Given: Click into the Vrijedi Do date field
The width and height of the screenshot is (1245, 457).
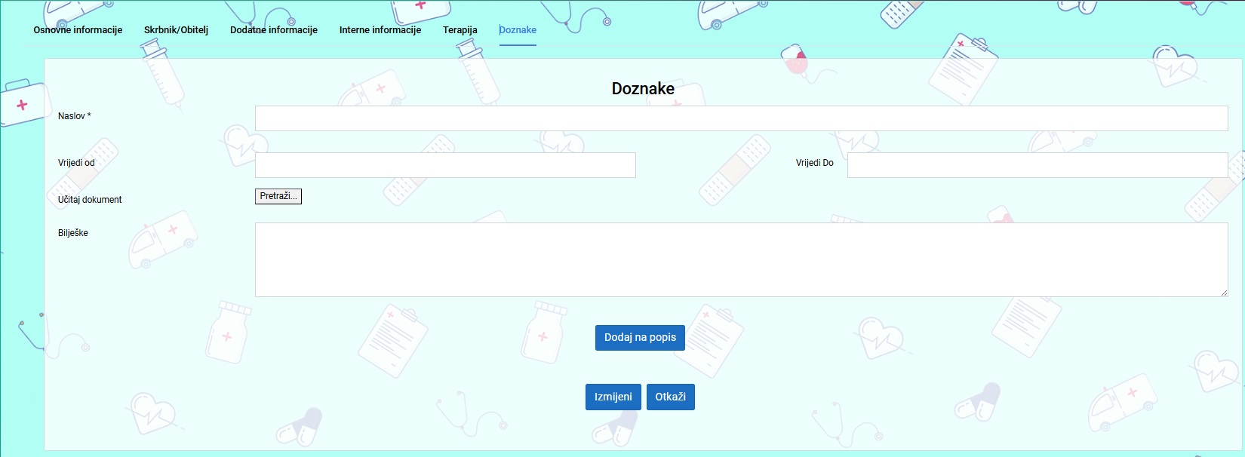Looking at the screenshot, I should coord(1037,165).
